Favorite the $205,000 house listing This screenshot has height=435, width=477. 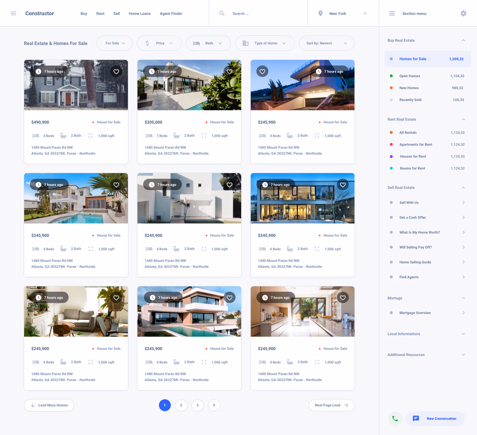click(x=230, y=72)
